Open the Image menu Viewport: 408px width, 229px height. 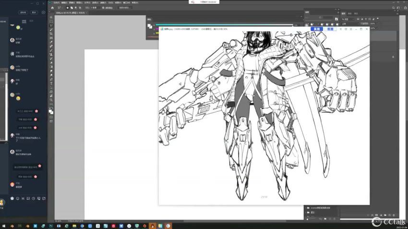coord(72,2)
